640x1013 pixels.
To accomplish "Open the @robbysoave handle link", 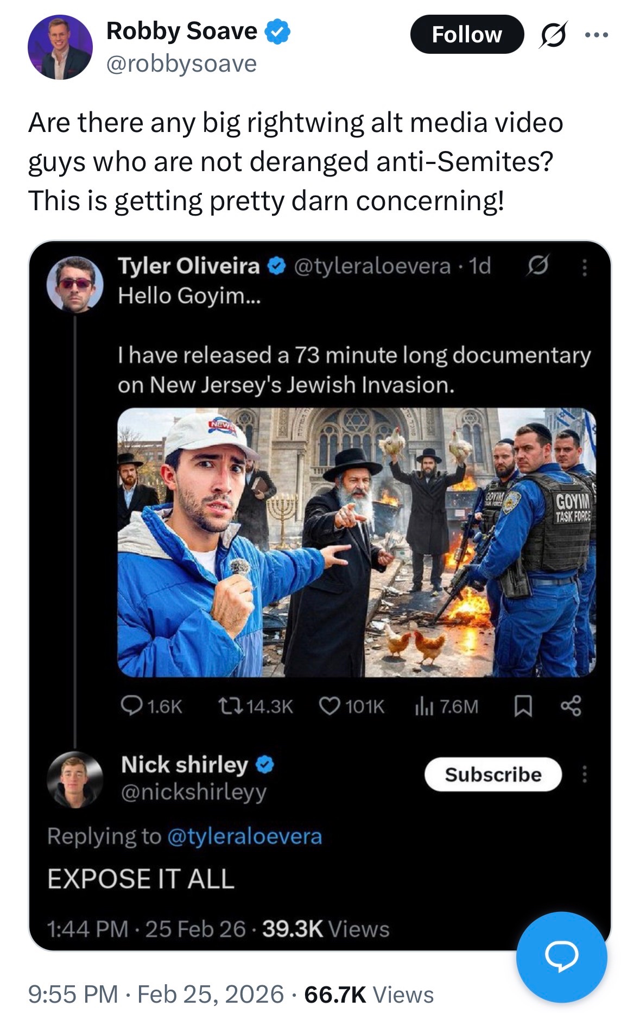I will click(181, 64).
